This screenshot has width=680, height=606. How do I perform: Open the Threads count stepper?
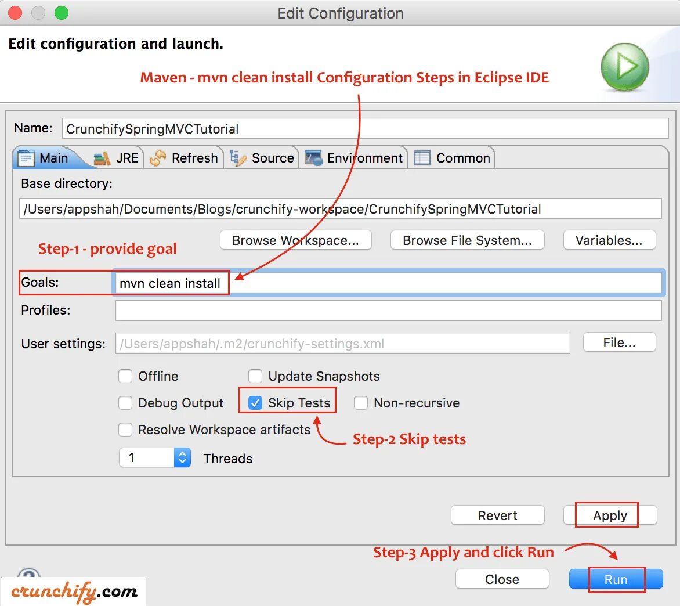click(x=182, y=457)
